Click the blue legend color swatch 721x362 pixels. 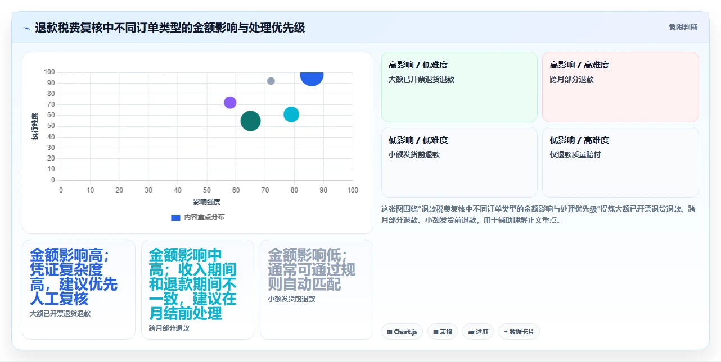[175, 217]
